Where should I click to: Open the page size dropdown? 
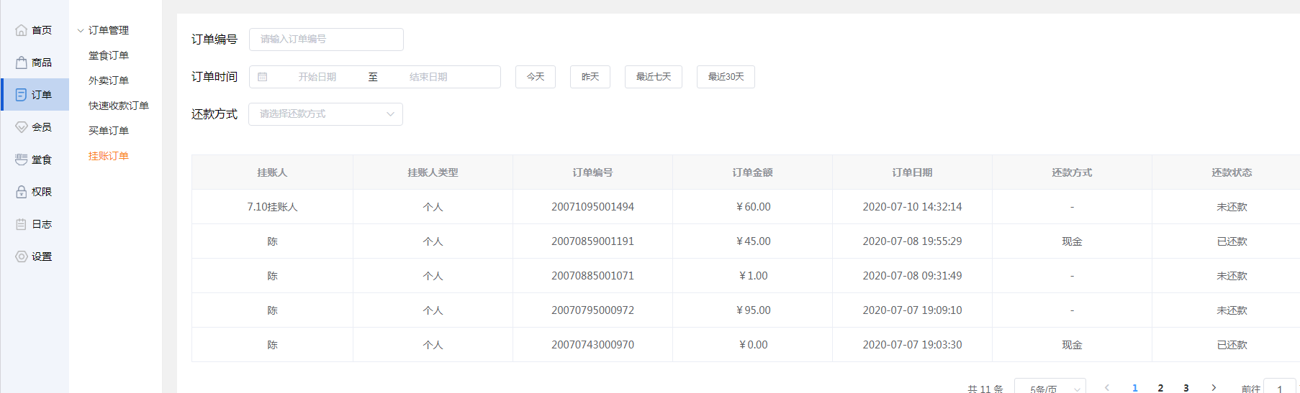coord(1050,388)
